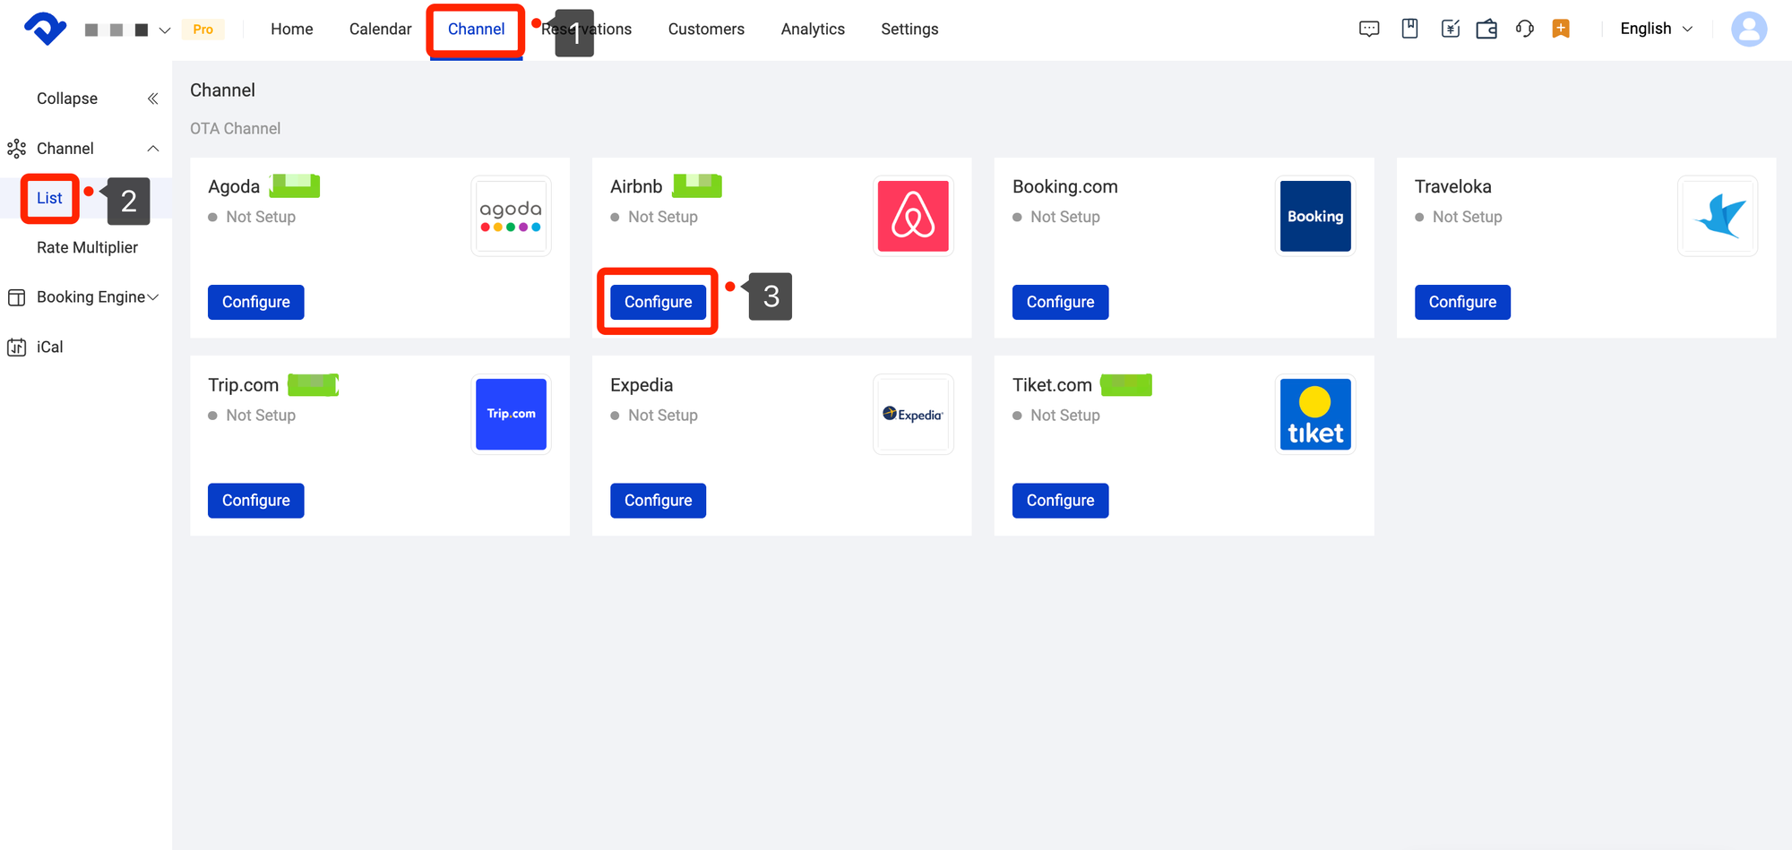This screenshot has width=1792, height=850.
Task: Open the user profile avatar
Action: coord(1748,29)
